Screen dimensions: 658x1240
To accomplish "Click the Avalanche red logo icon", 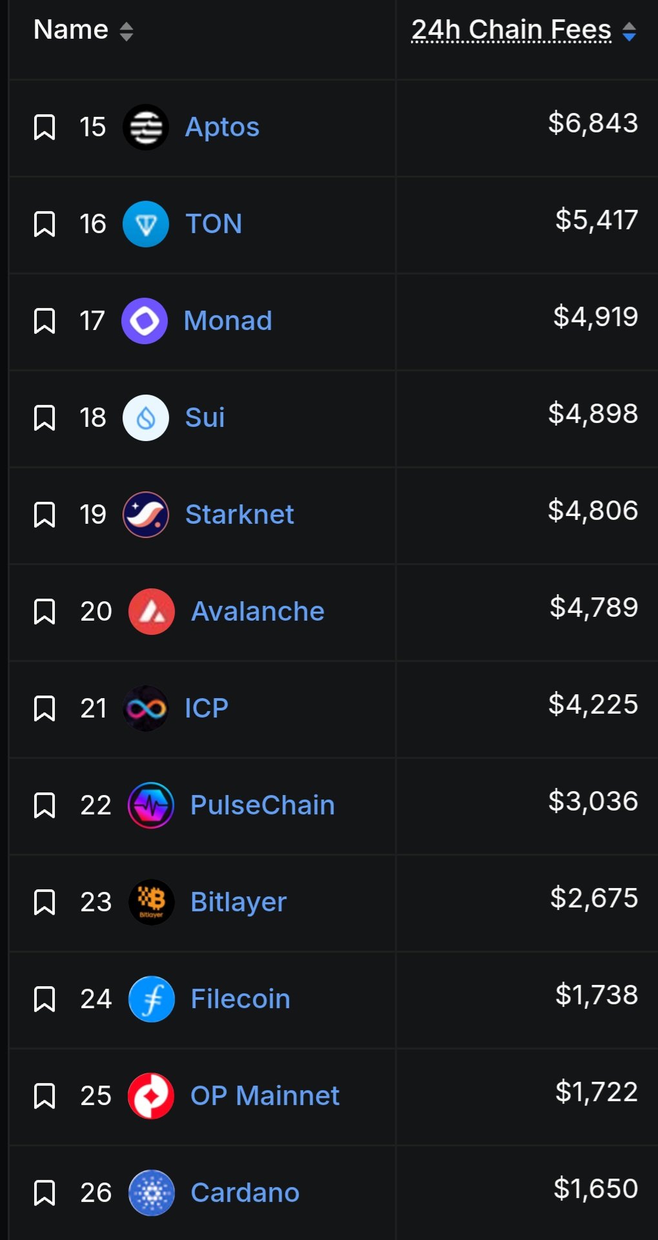I will pyautogui.click(x=152, y=612).
